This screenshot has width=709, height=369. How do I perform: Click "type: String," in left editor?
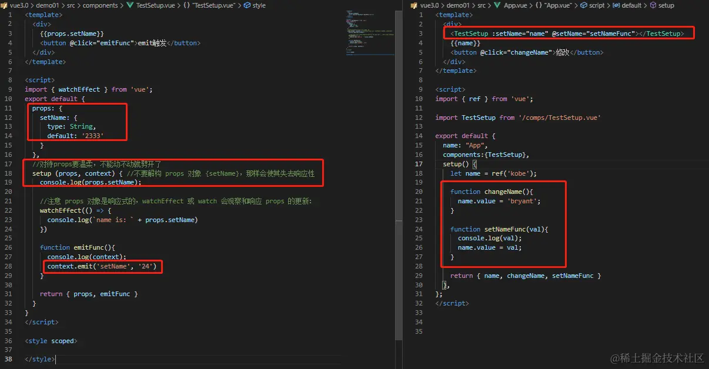[x=71, y=126]
